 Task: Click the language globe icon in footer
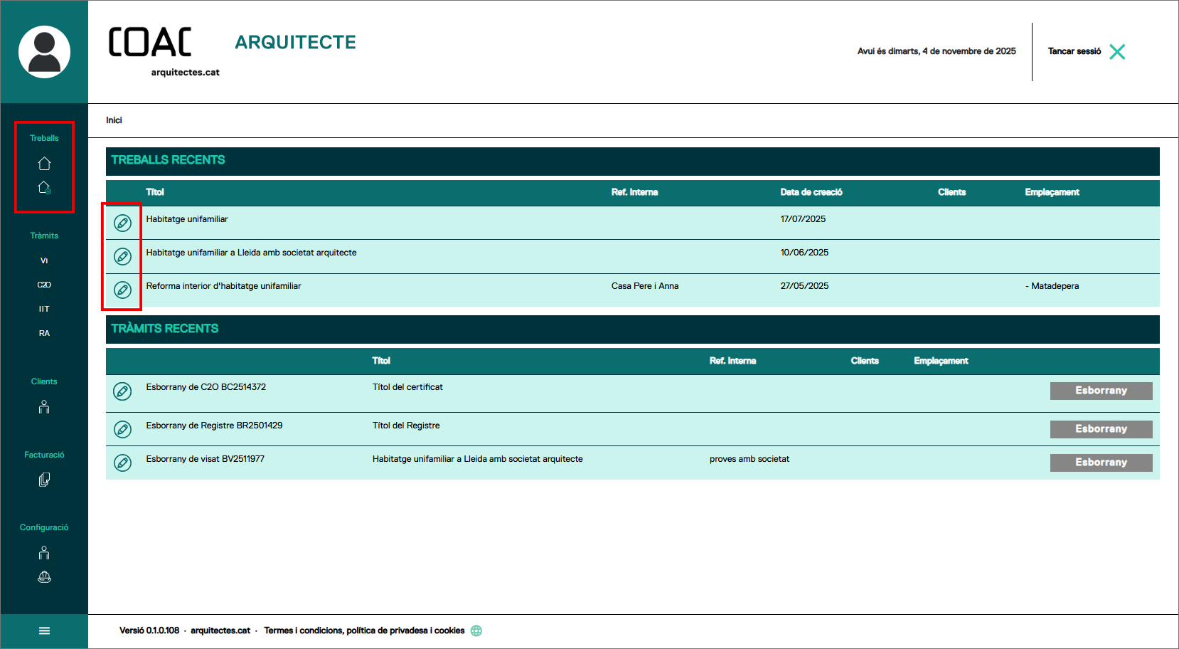coord(476,630)
